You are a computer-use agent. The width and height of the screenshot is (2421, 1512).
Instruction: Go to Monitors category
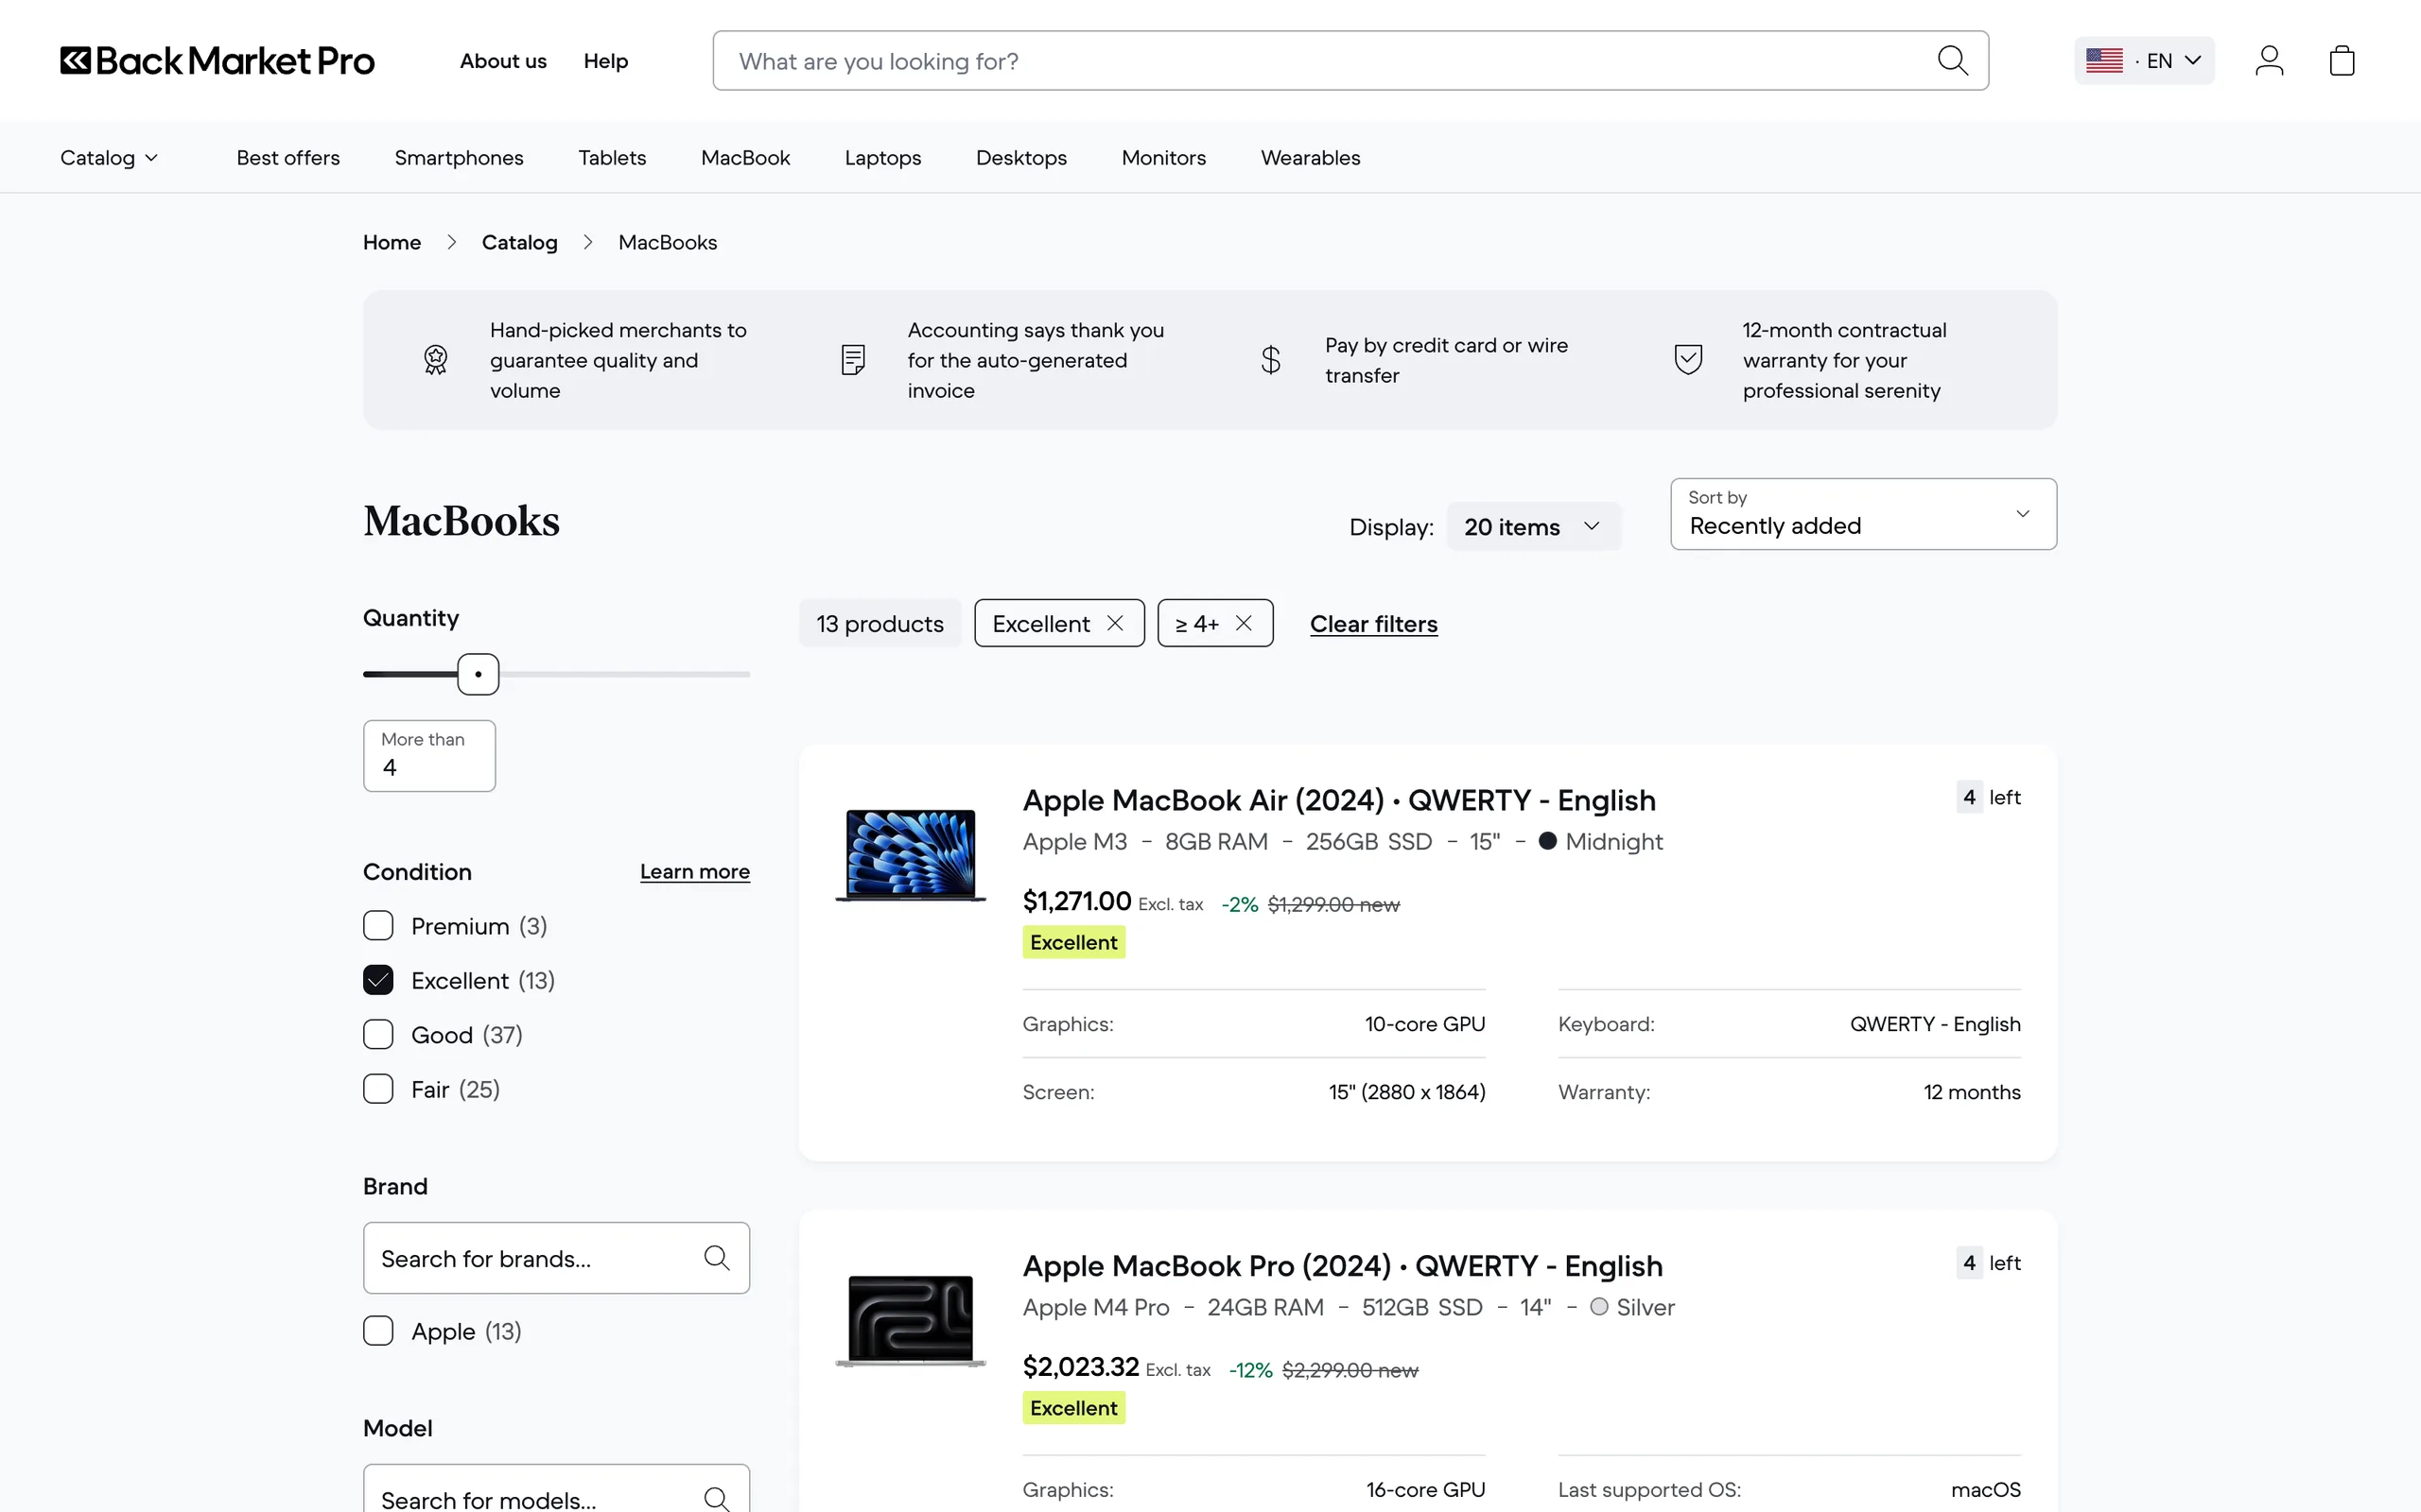click(1163, 158)
